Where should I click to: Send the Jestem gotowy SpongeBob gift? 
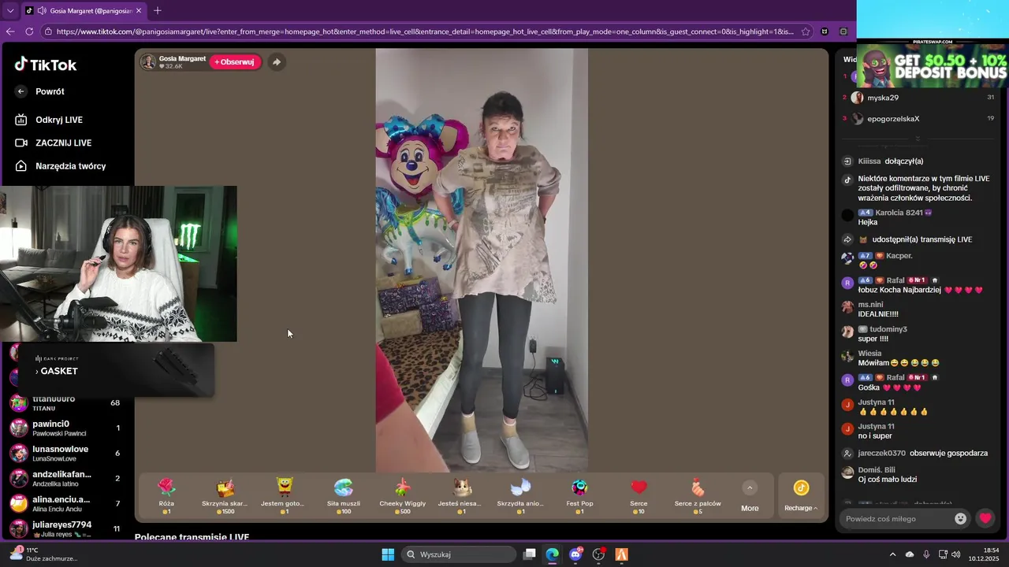(283, 497)
